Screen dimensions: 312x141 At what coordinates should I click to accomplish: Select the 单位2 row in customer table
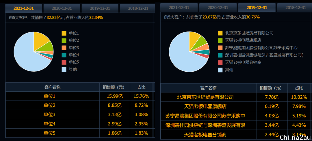click(79, 105)
